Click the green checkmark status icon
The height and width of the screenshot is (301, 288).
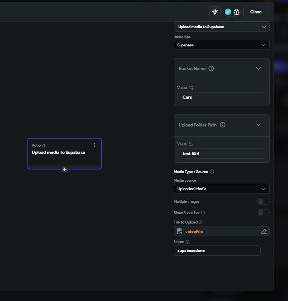tap(228, 12)
